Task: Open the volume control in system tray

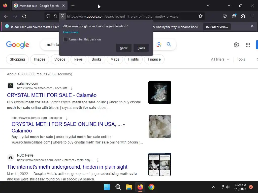Action: pyautogui.click(x=228, y=187)
